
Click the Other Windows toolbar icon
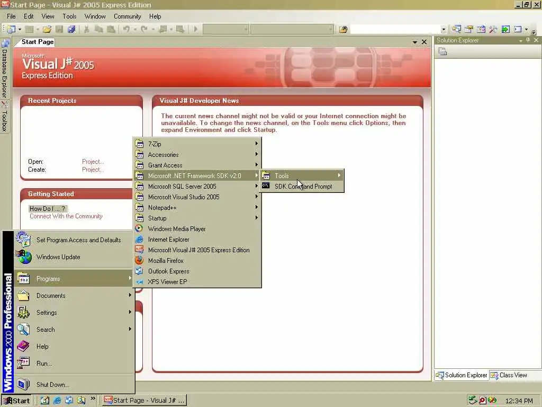[518, 30]
